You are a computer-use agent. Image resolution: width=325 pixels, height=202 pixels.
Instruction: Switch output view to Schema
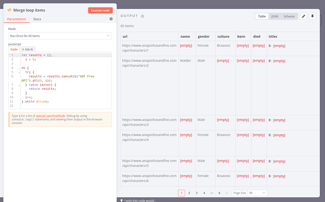pos(289,16)
